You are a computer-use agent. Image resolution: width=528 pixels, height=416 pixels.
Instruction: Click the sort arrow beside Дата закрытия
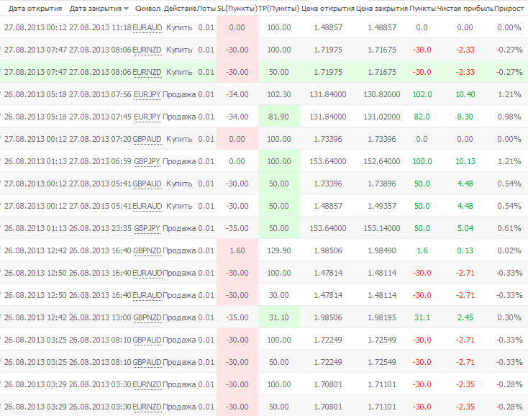127,9
